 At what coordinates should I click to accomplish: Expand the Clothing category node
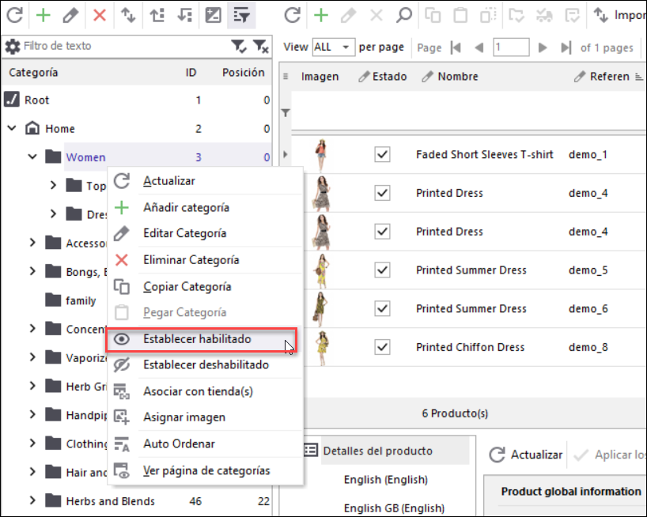32,443
